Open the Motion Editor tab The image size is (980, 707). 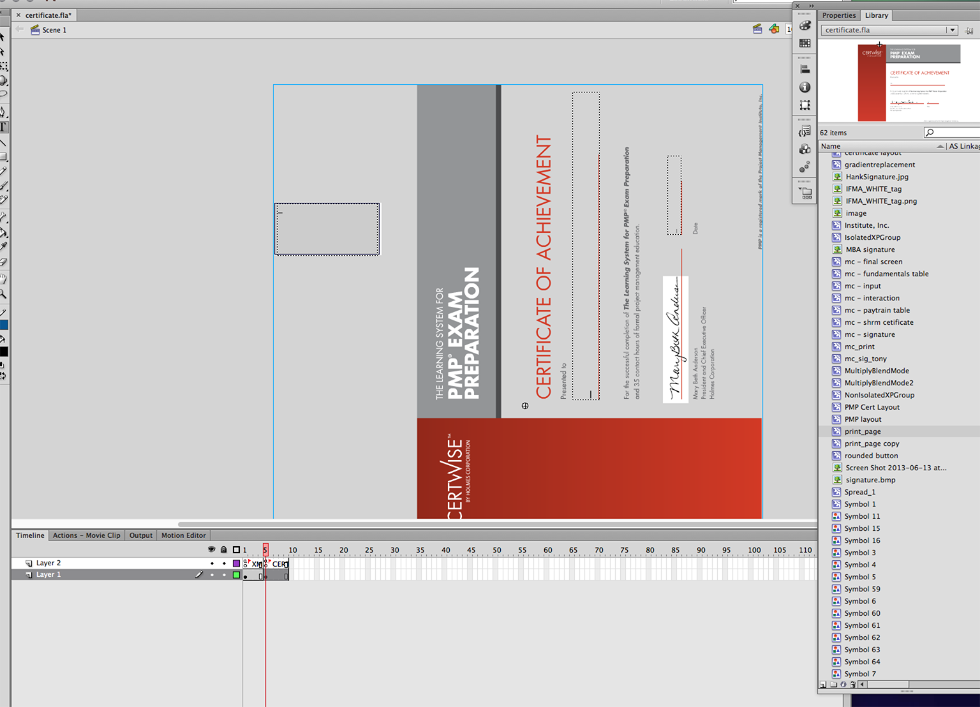pos(183,535)
